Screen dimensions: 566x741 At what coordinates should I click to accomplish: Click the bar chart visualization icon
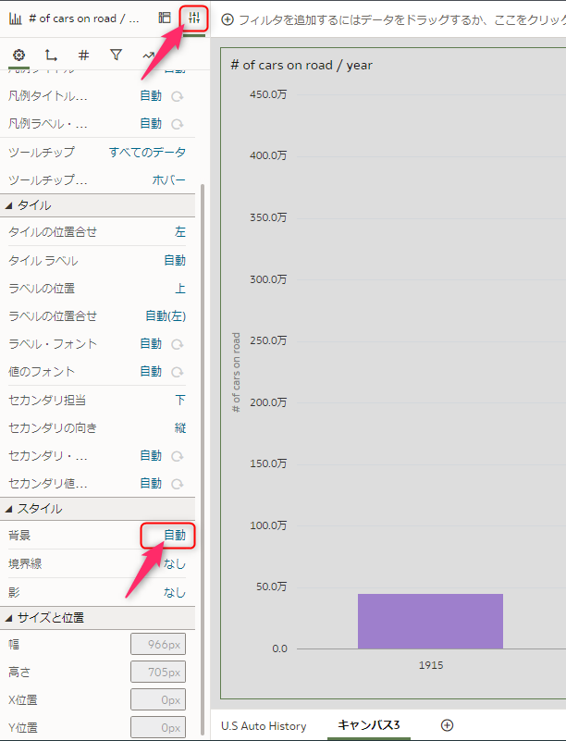click(16, 19)
